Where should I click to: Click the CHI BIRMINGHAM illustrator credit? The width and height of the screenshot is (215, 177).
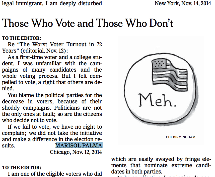pyautogui.click(x=181, y=137)
